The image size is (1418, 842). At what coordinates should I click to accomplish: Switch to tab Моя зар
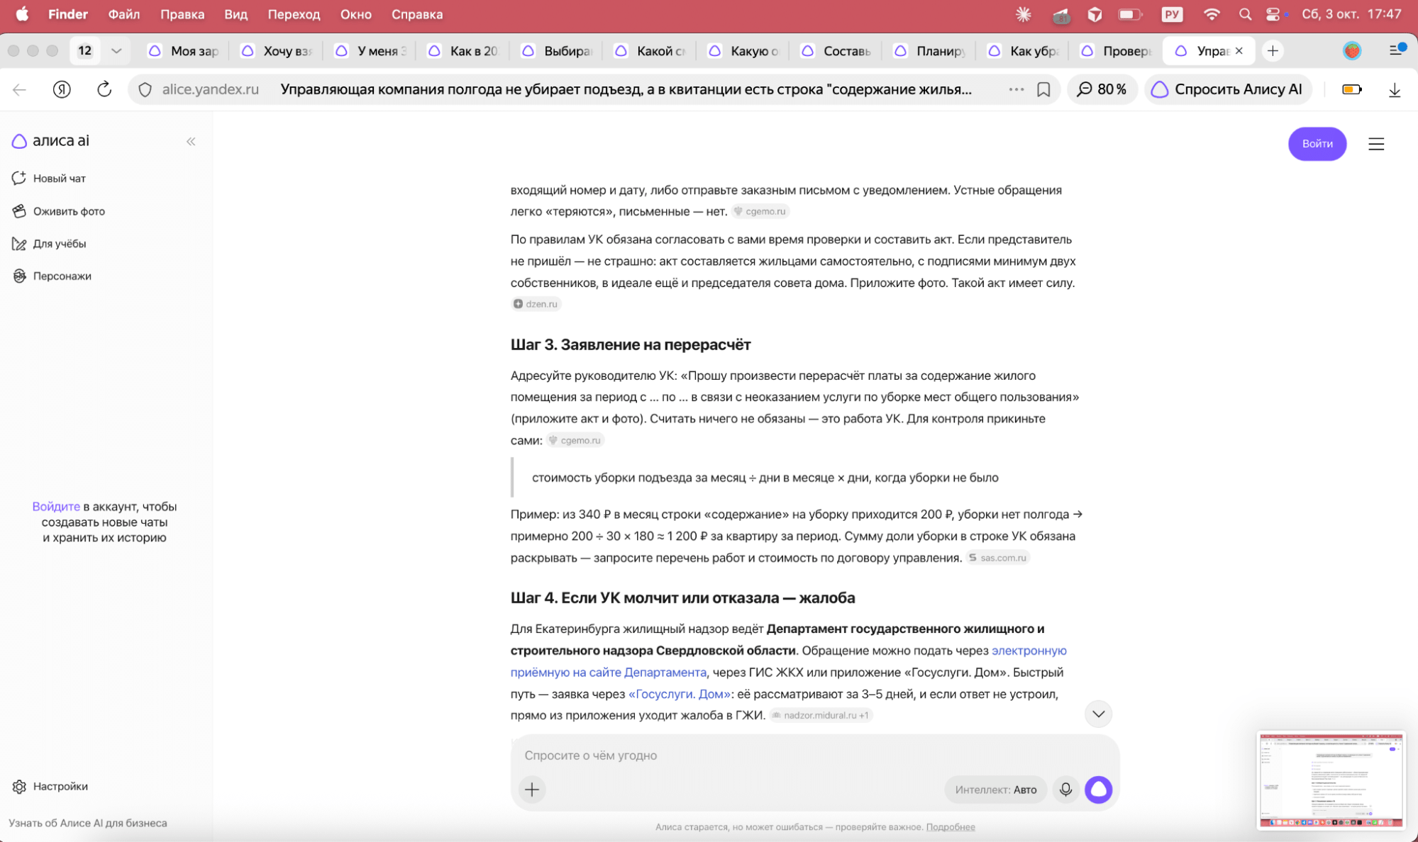tap(184, 50)
